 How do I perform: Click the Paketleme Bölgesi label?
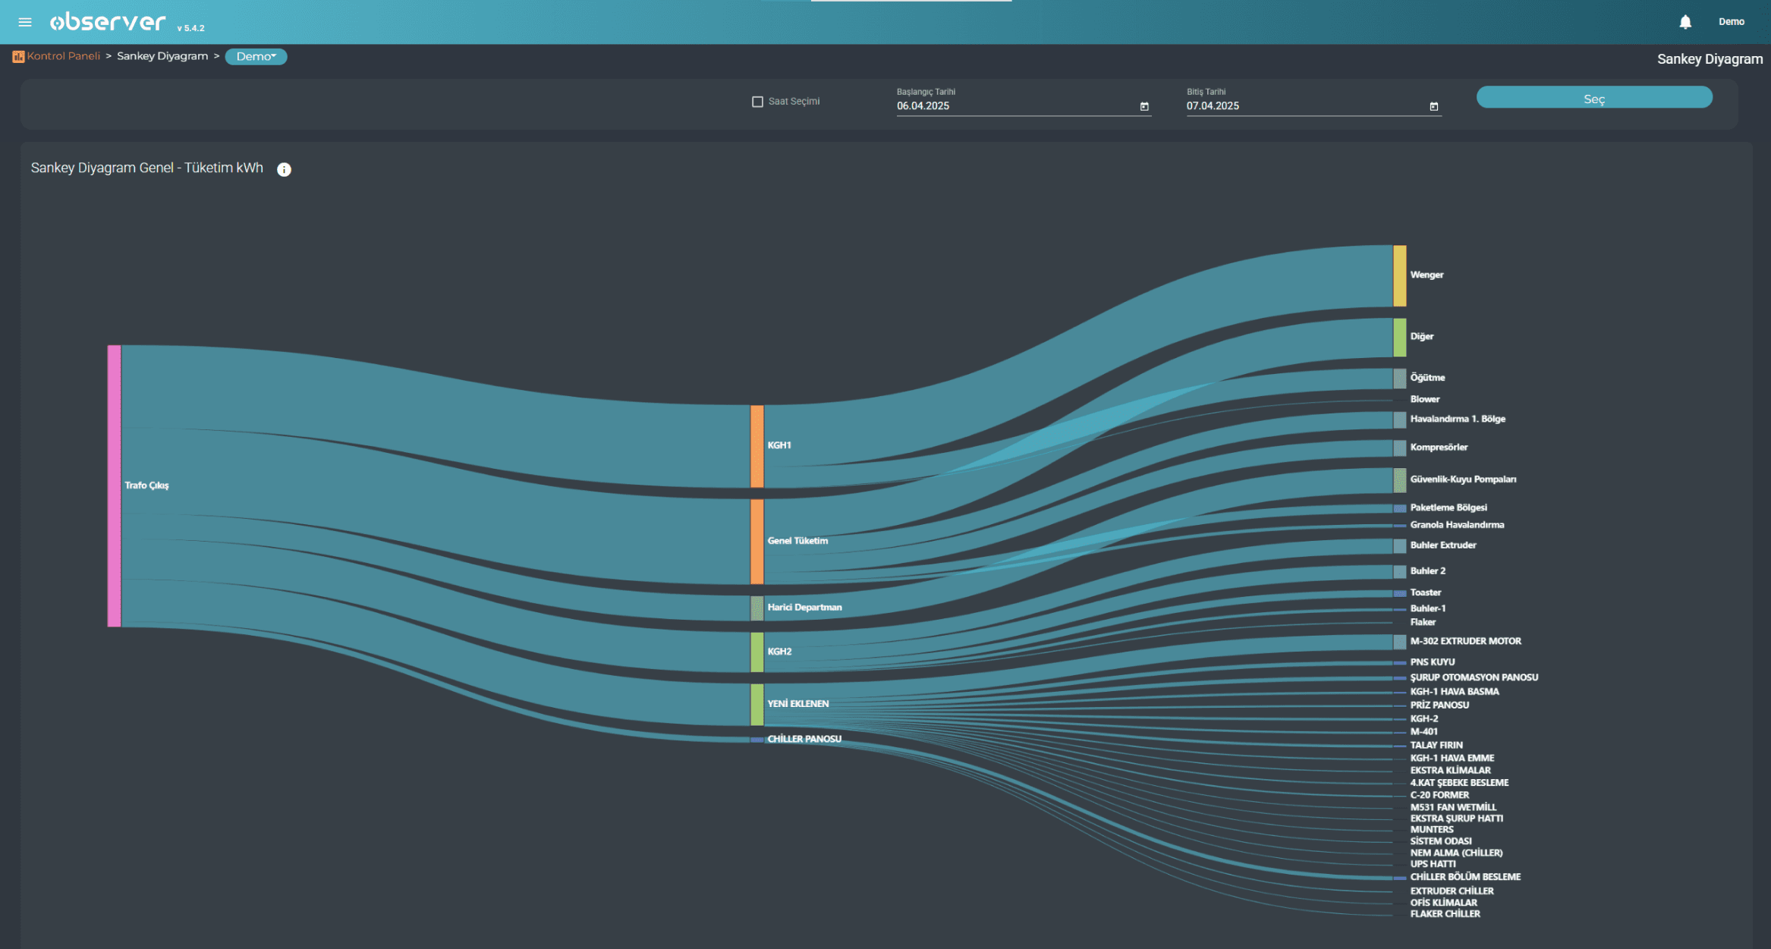[1449, 507]
